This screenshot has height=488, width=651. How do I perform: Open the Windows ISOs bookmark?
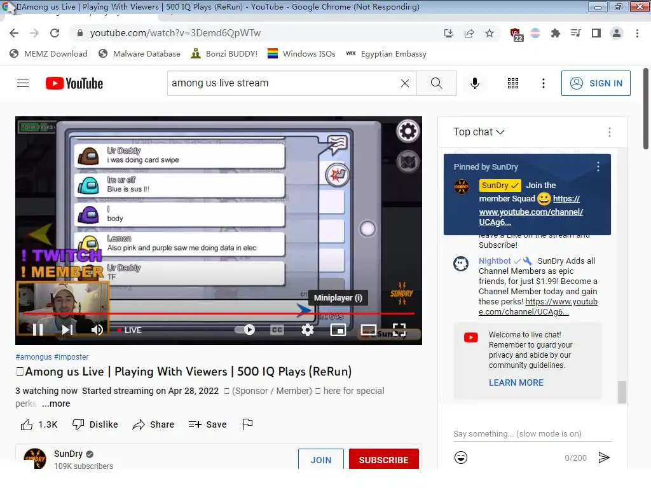coord(301,54)
